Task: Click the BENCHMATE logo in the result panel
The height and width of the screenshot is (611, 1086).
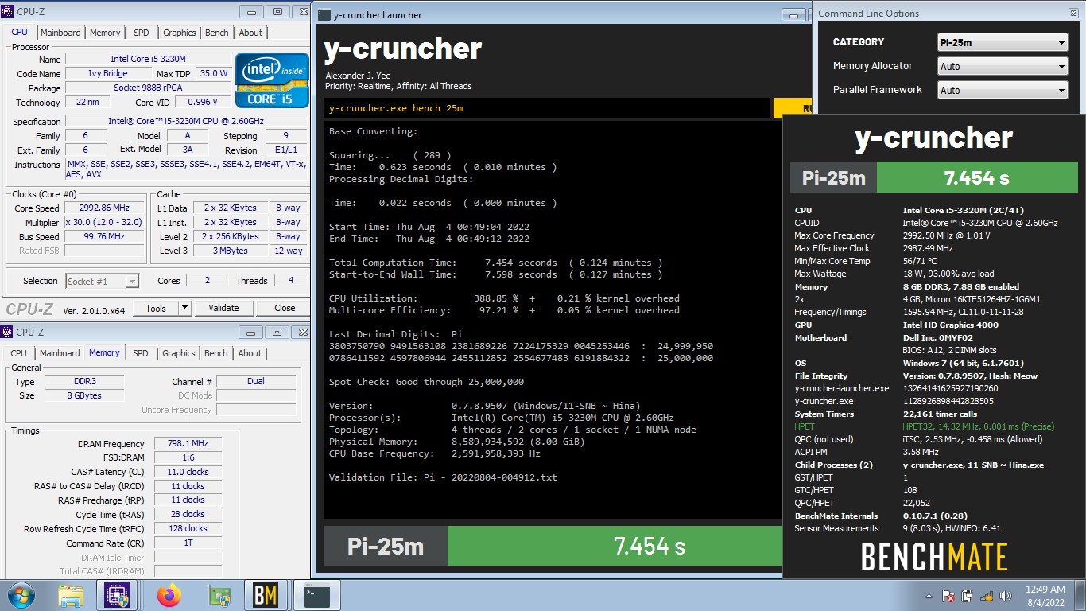Action: point(934,558)
